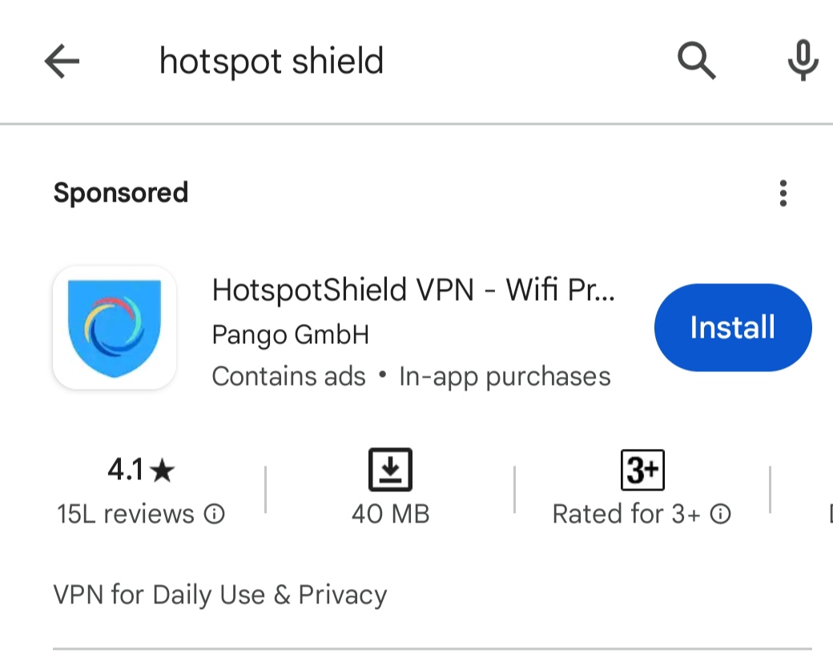Tap the 4.1 star rating
The image size is (833, 665).
pos(141,470)
